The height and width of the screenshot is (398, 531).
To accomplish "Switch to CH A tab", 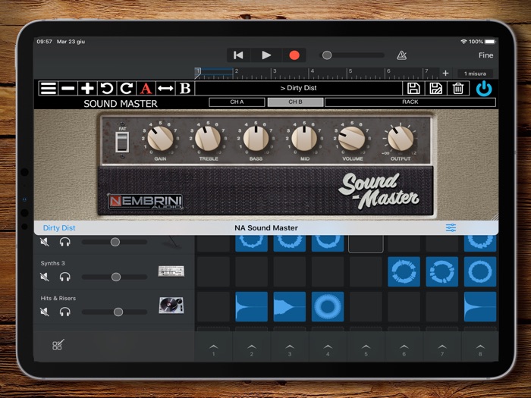I will [x=237, y=102].
